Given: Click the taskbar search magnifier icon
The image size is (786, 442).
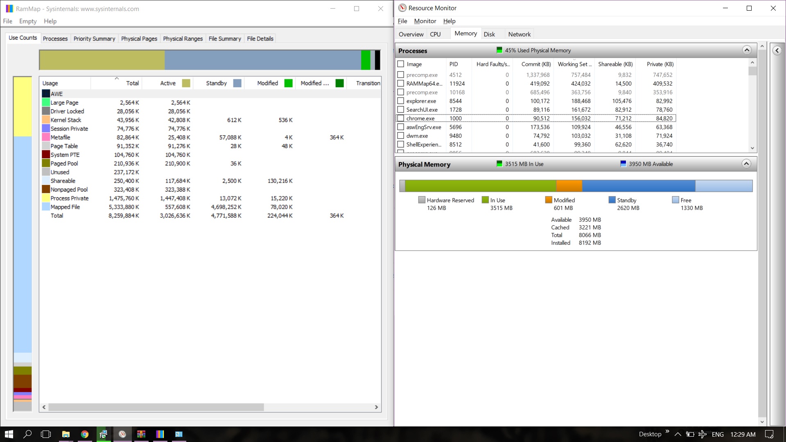Looking at the screenshot, I should pos(27,434).
